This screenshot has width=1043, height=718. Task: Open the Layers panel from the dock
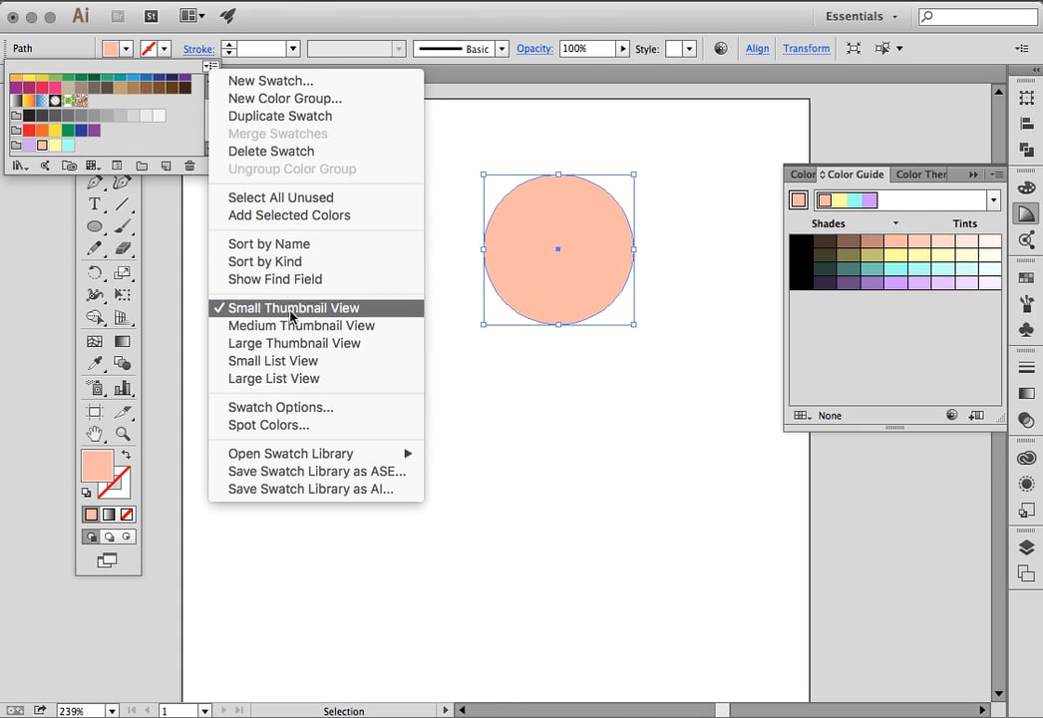click(x=1026, y=547)
